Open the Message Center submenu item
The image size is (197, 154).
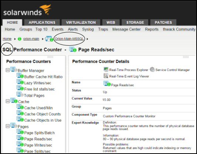point(126,29)
